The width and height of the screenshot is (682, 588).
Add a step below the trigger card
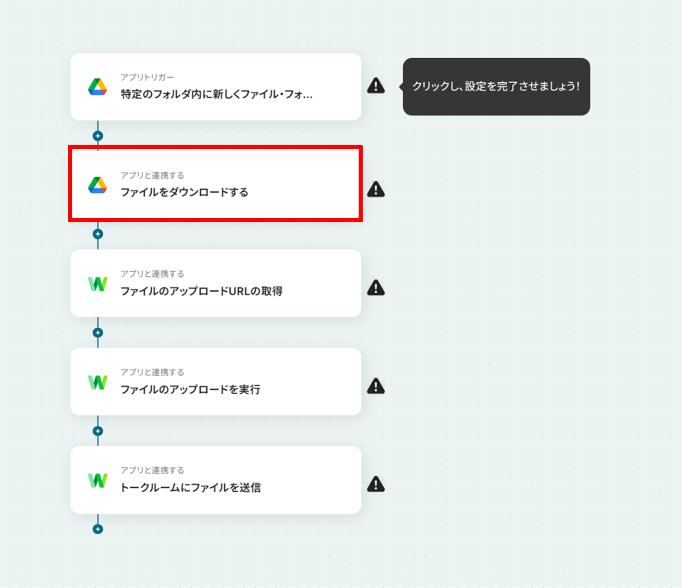tap(98, 136)
